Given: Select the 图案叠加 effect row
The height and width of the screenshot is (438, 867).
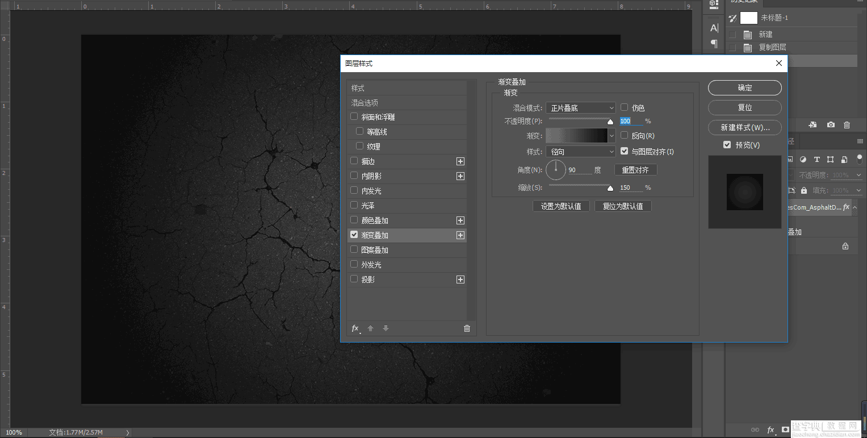Looking at the screenshot, I should click(407, 250).
